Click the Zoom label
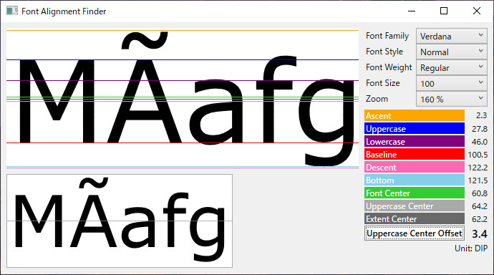Viewport: 494px width, 275px height. point(377,99)
